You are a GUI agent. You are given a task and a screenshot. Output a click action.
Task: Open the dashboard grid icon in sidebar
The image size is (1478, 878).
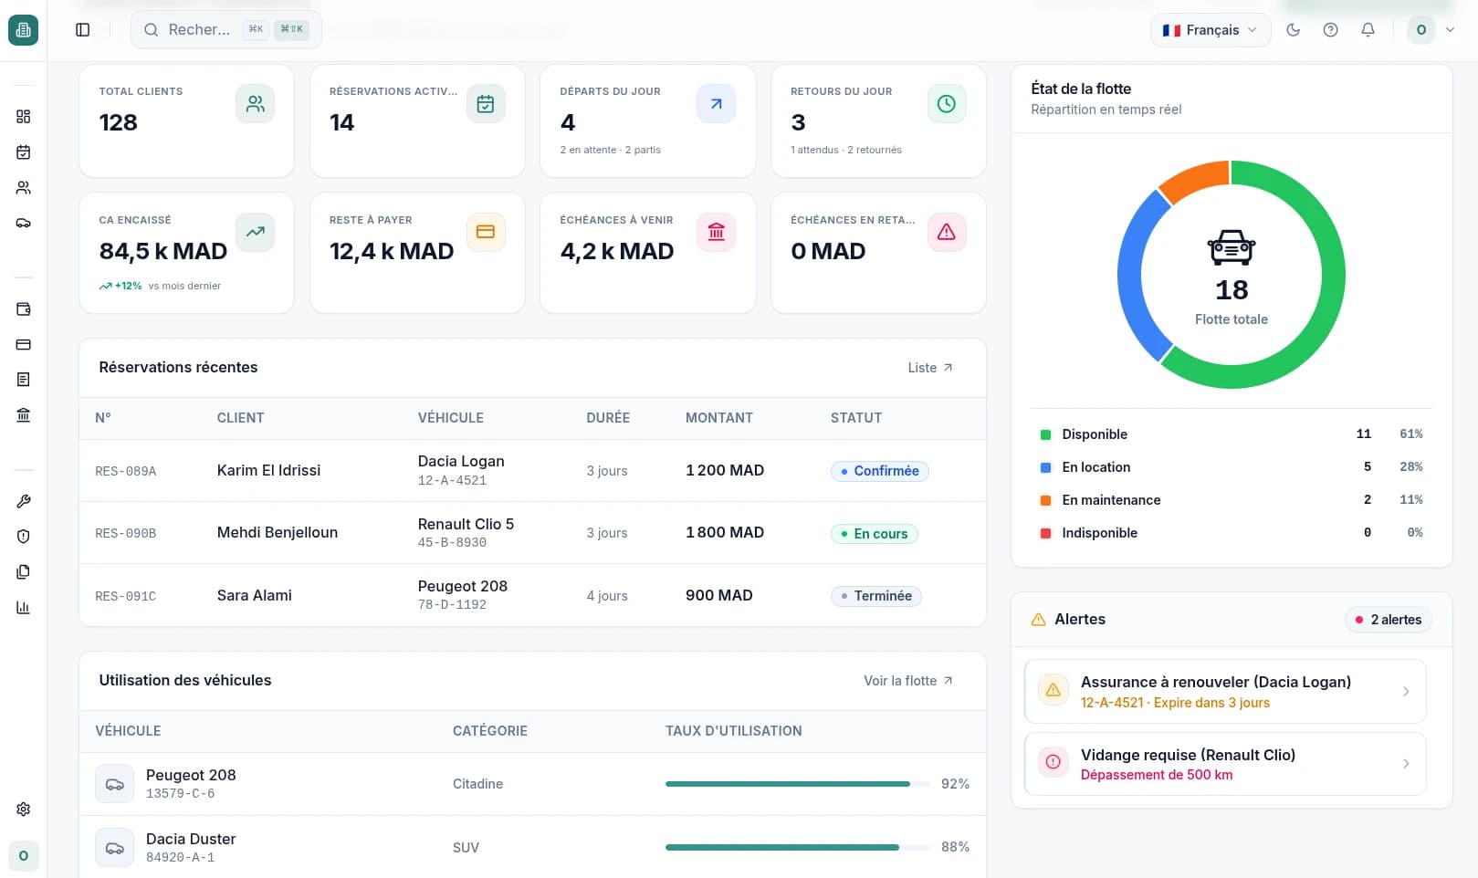(24, 116)
